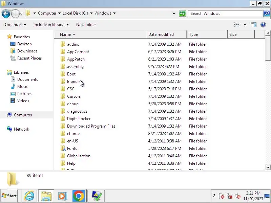This screenshot has height=203, width=271.
Task: Click the greyed-out Forward arrow button
Action: [15, 14]
